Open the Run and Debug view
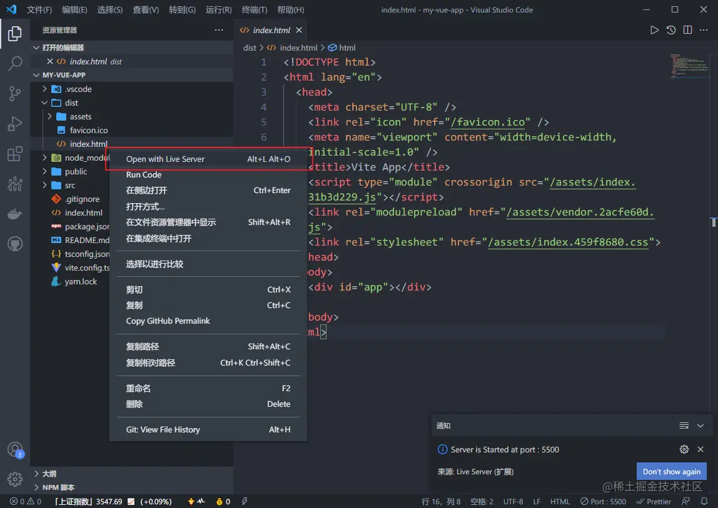718x508 pixels. coord(14,124)
